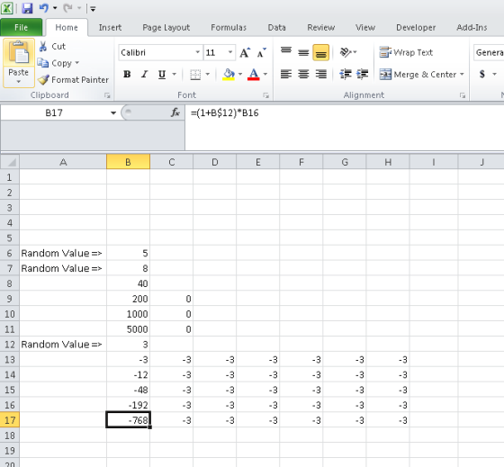Click the Increase Indent icon

(362, 75)
